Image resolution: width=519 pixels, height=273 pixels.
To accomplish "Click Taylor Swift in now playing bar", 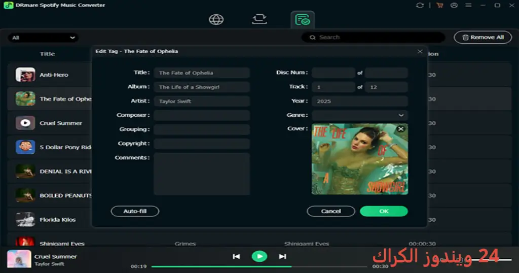I will [49, 264].
